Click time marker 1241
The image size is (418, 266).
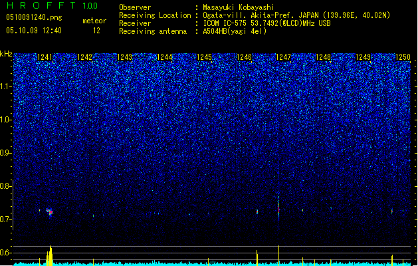click(x=45, y=57)
